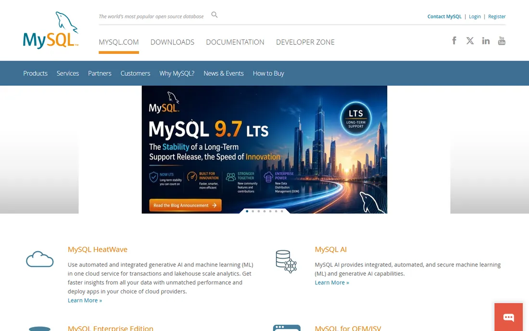Open the MySQL for OEM/ISV heading
The height and width of the screenshot is (331, 529).
point(348,328)
